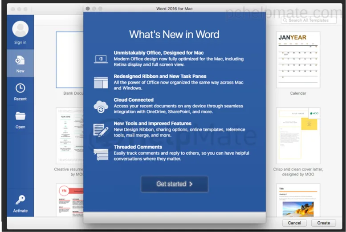Image resolution: width=346 pixels, height=232 pixels.
Task: Click the Sign in label in sidebar
Action: tap(20, 42)
